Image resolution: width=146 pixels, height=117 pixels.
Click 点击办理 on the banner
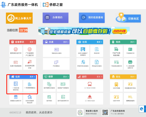click(119, 31)
